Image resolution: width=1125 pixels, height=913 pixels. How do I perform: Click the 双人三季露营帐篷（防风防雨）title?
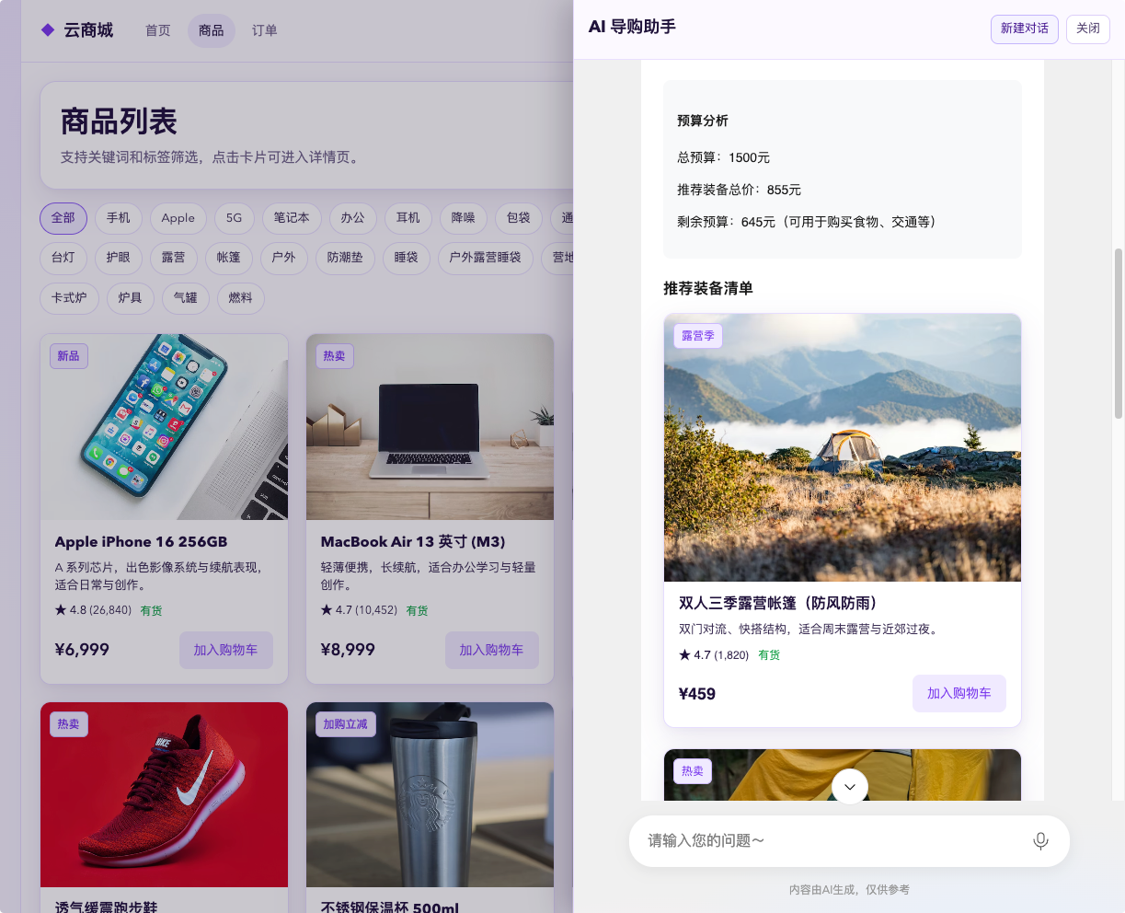pos(778,604)
